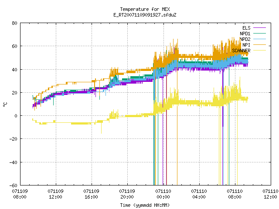Click the ELS legend label
Screen dimensions: 279x209
246,28
